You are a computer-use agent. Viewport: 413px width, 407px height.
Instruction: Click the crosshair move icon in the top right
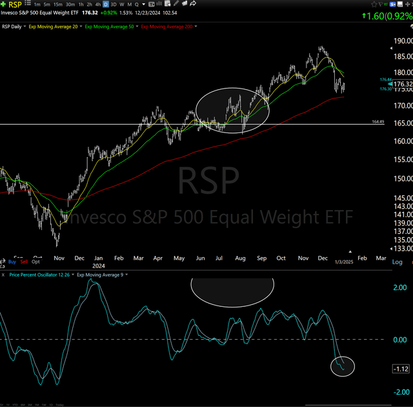(x=407, y=5)
